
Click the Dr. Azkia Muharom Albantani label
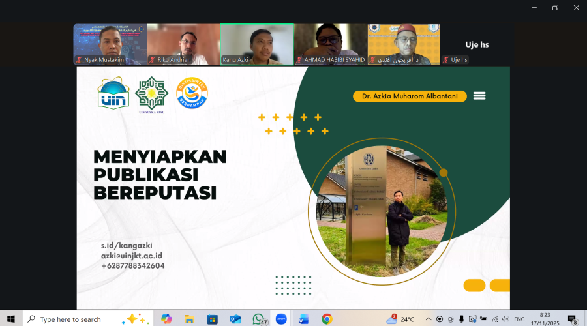410,96
